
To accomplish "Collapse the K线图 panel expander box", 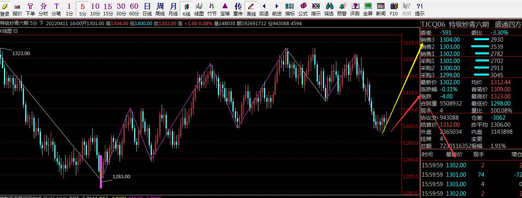I will coord(15,31).
